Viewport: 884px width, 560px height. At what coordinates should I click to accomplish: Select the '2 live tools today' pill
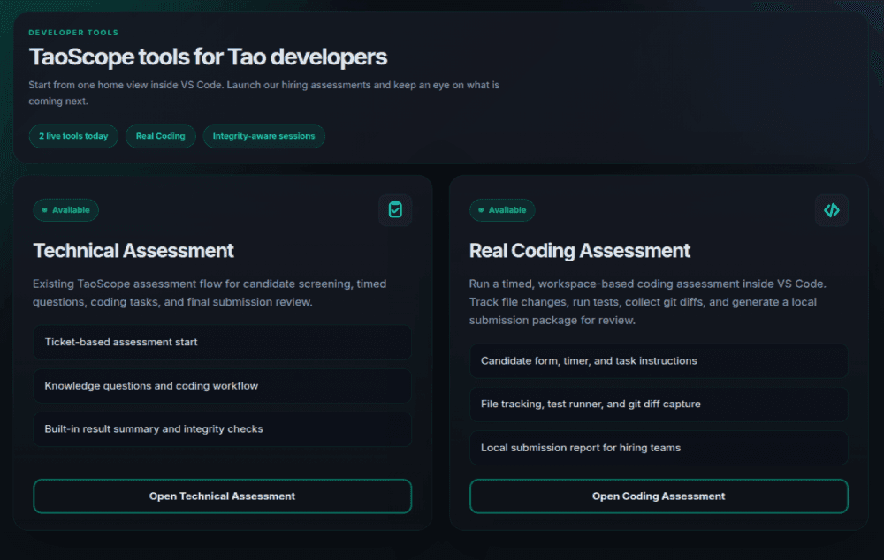tap(73, 136)
